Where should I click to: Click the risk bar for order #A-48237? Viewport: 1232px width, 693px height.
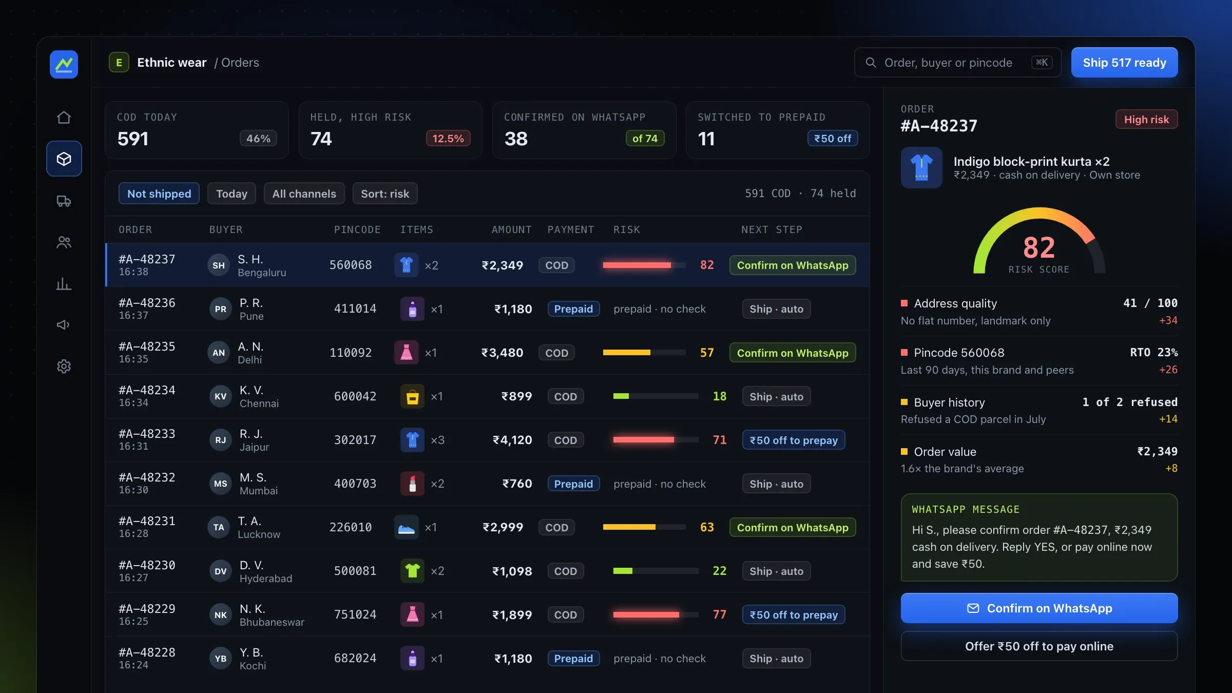(x=644, y=265)
